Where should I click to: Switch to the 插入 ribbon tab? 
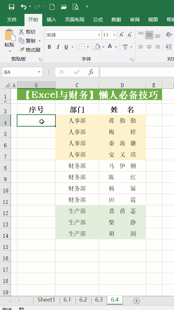pos(52,20)
